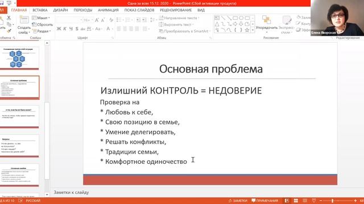Screen dimensions: 364x204
Task: Select the rectangle shape in gallery
Action: point(235,18)
